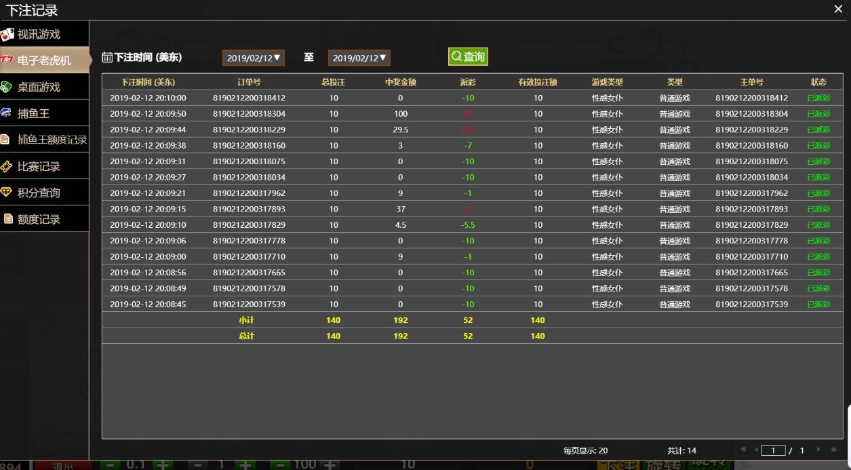This screenshot has width=851, height=470.
Task: Click the payout value -5.5
Action: 468,224
